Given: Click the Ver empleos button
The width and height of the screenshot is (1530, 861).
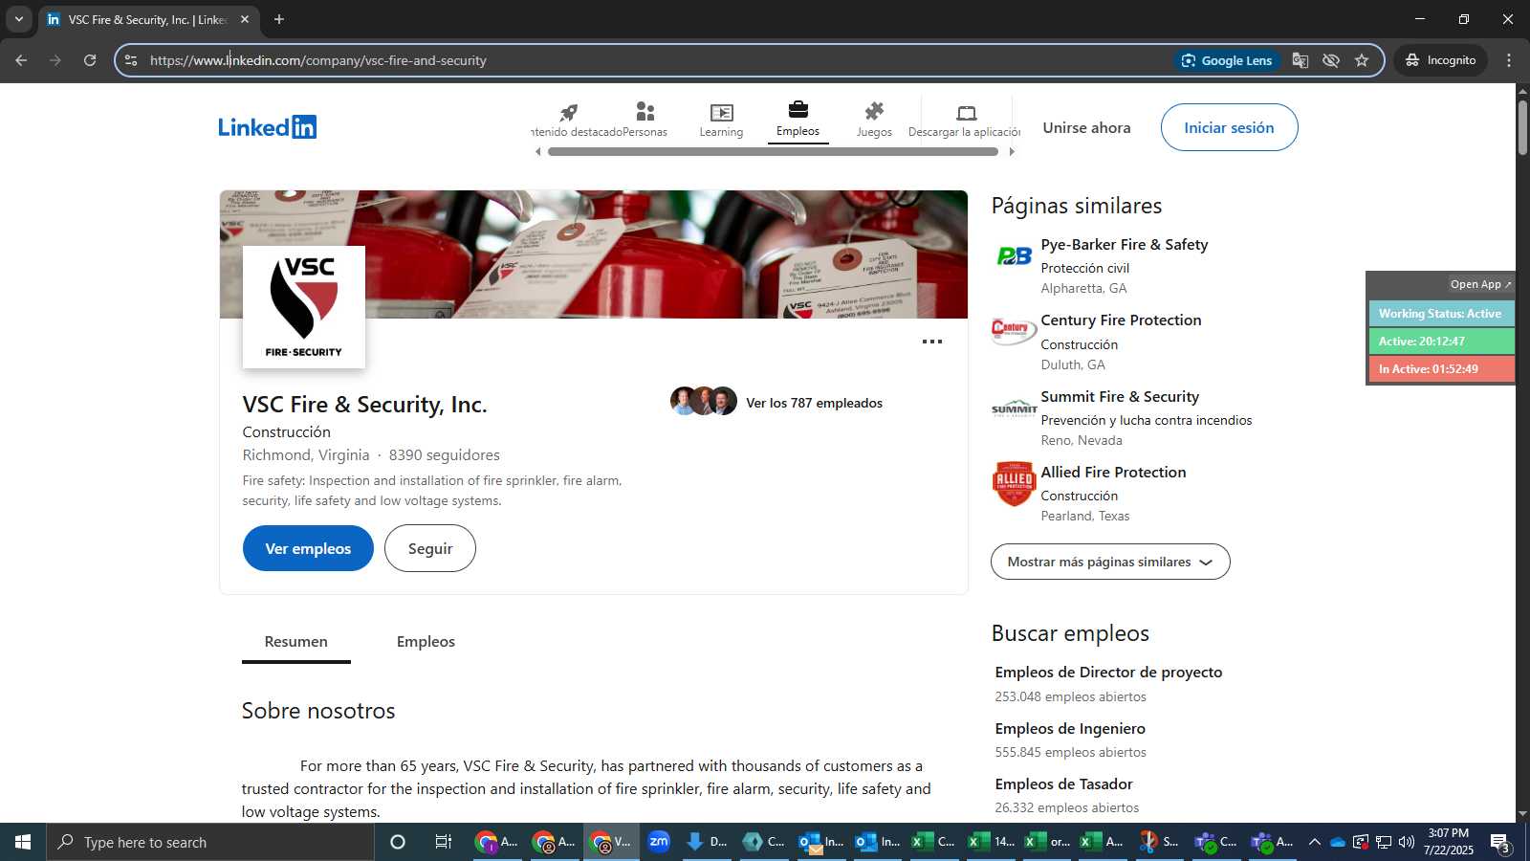Looking at the screenshot, I should [x=308, y=548].
